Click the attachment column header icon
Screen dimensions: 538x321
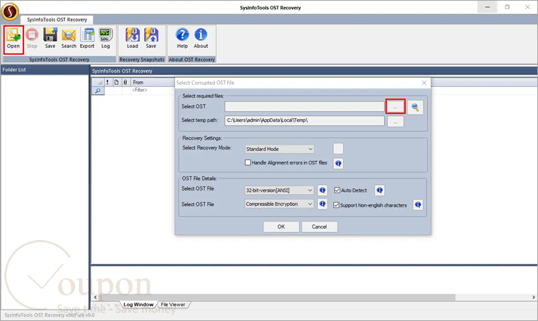point(125,83)
